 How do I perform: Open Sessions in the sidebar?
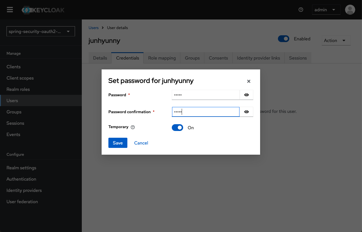point(41,123)
